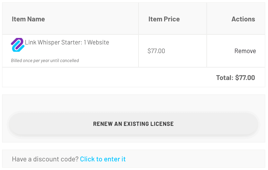Remove Link Whisper Starter from cart
This screenshot has width=268, height=170.
[245, 51]
